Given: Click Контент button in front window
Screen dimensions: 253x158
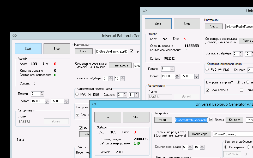Looking at the screenshot, I should pos(234,120).
